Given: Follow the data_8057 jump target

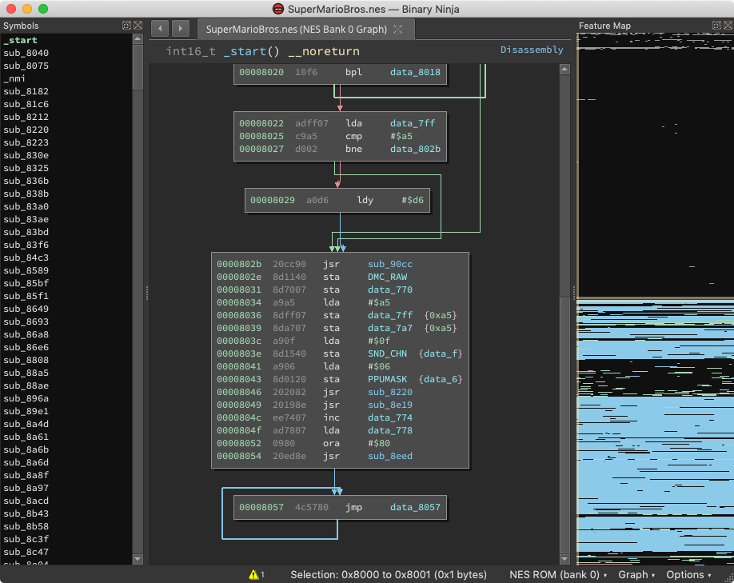Looking at the screenshot, I should click(415, 507).
